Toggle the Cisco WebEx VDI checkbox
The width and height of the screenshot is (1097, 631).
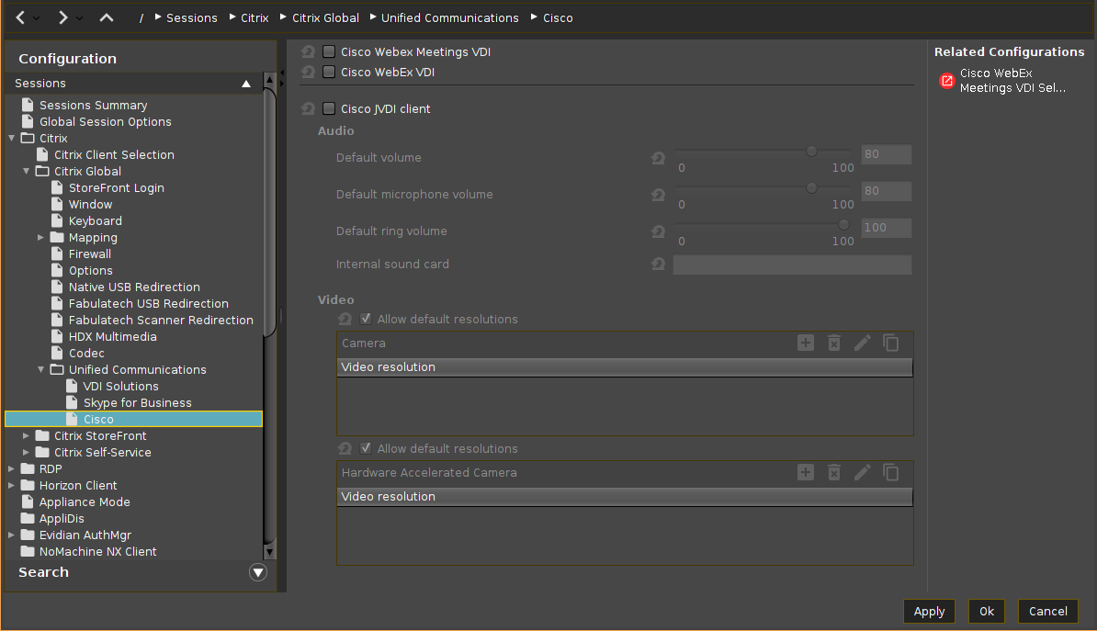pos(329,72)
